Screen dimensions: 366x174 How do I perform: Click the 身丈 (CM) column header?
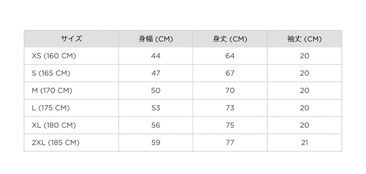[x=230, y=39]
